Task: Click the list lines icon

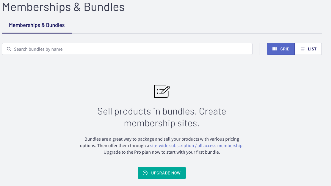Action: click(x=302, y=49)
